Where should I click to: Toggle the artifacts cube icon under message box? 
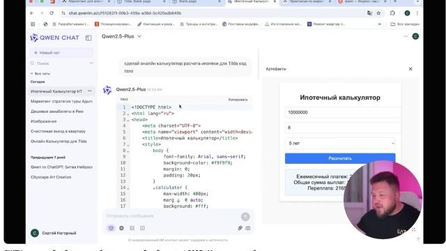click(x=111, y=228)
